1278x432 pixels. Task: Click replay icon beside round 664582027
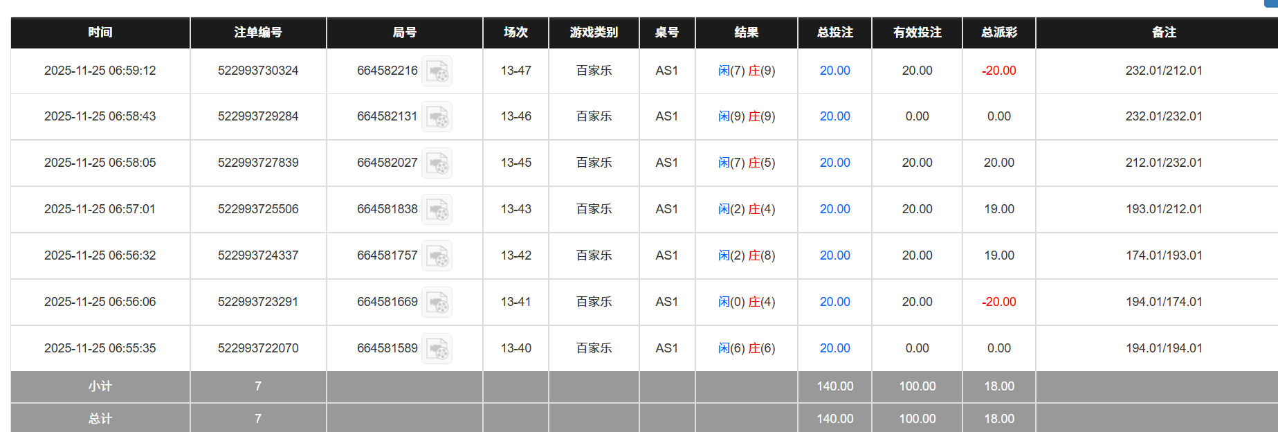tap(437, 163)
